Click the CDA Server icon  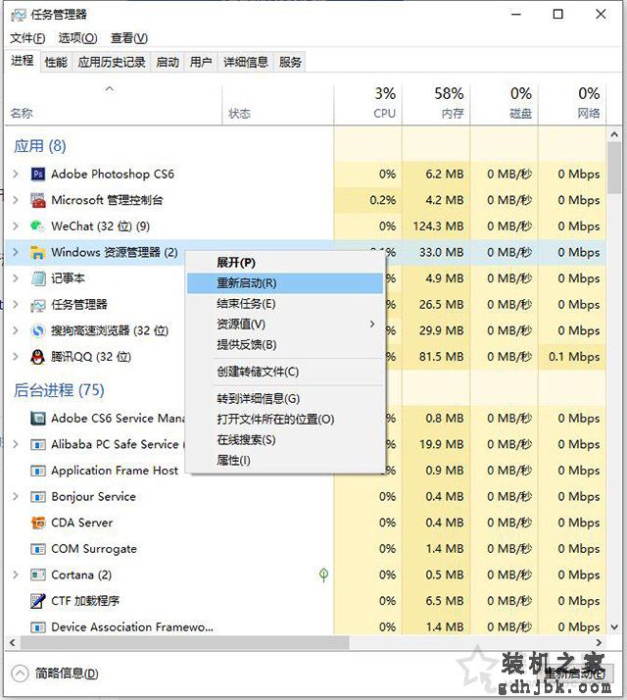(38, 523)
